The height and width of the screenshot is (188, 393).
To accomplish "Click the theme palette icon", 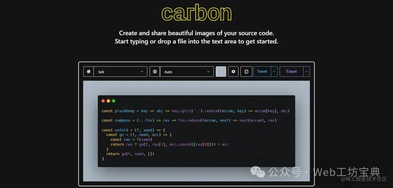I will point(88,72).
